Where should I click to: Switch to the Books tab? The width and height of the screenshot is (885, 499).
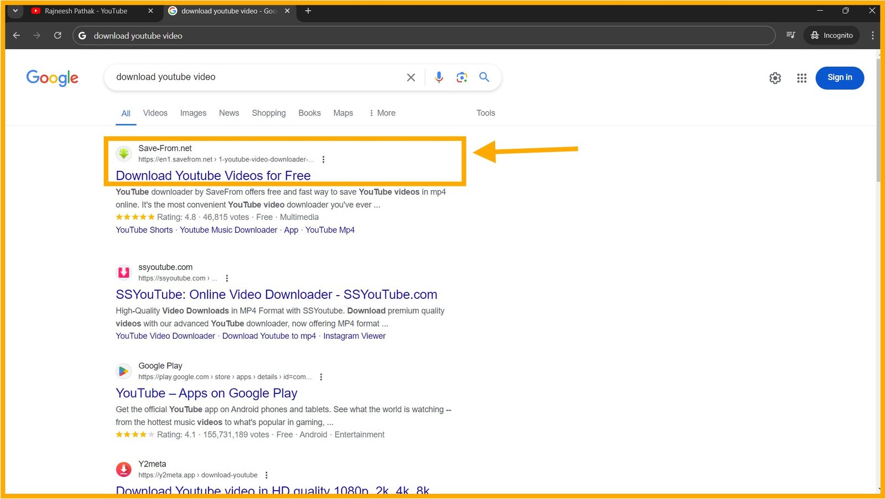(x=309, y=113)
